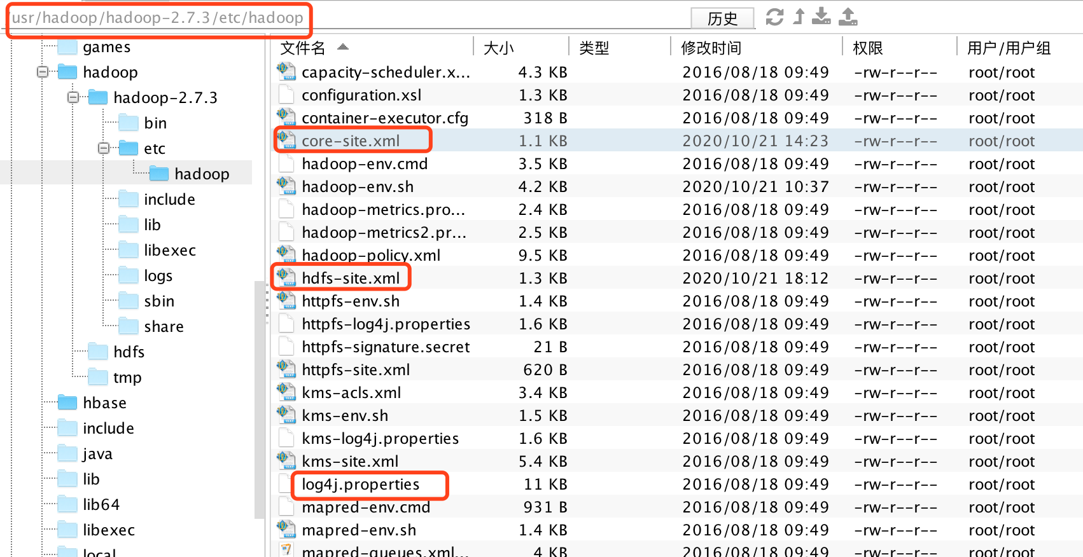This screenshot has width=1083, height=557.
Task: Collapse the etc folder tree node
Action: click(x=104, y=148)
